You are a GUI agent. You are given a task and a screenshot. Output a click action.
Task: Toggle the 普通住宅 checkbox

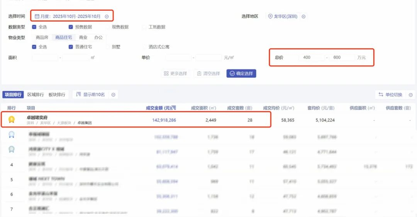(71, 47)
